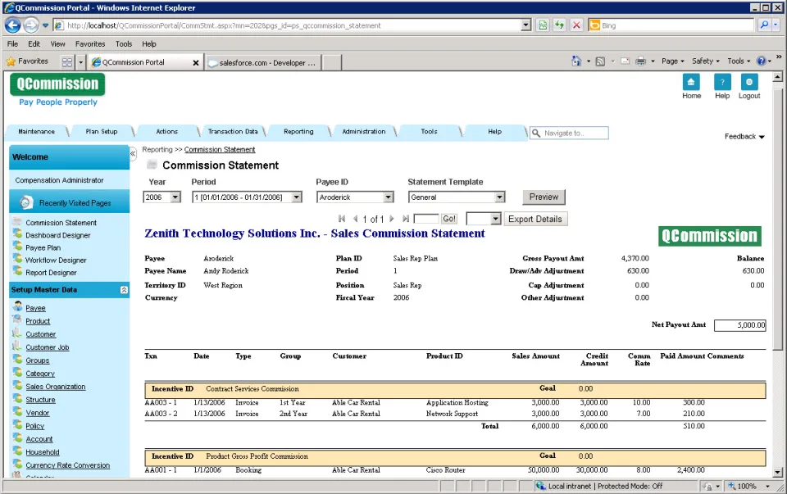Open the Currency Rate Conversion link
This screenshot has height=494, width=787.
(68, 465)
